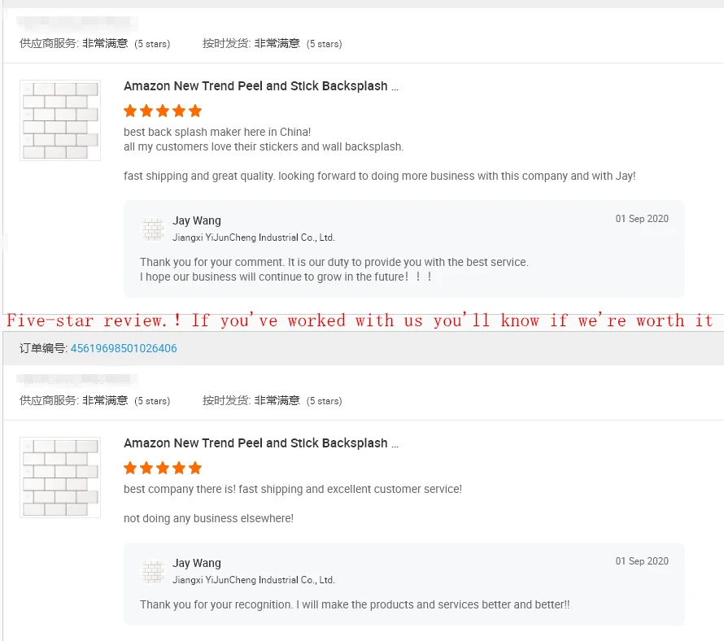Click orange star rating above 'best company there is'
This screenshot has height=641, width=724.
click(163, 468)
